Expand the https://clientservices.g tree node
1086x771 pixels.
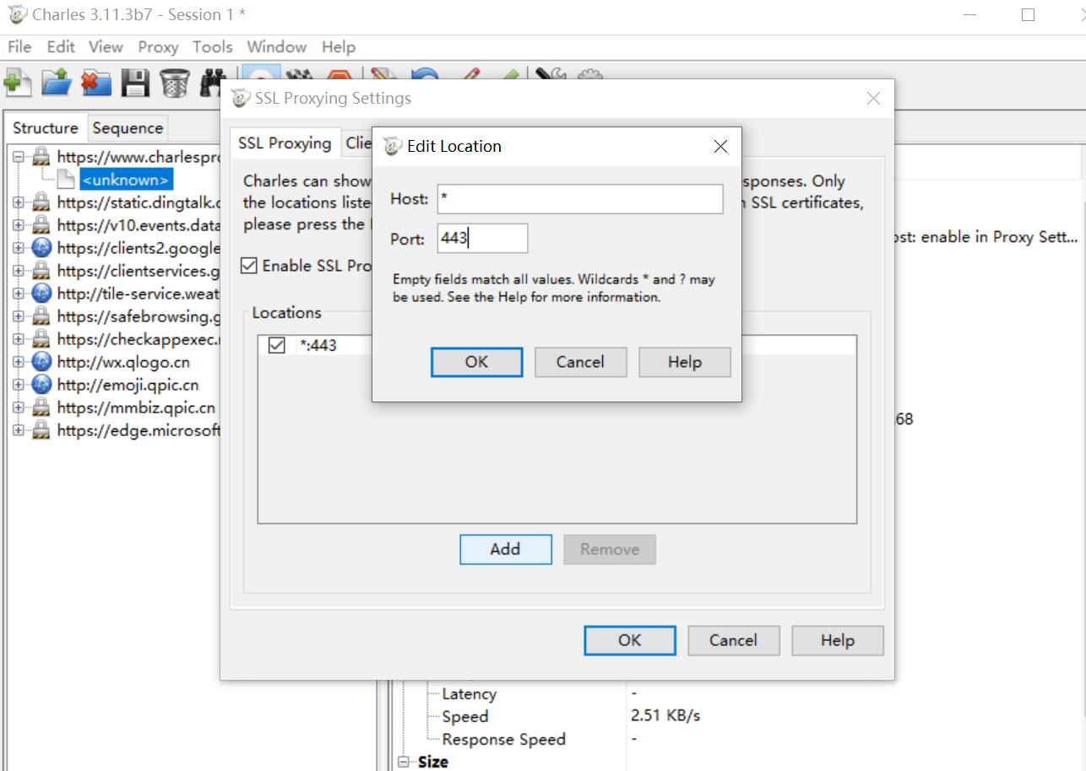tap(19, 271)
